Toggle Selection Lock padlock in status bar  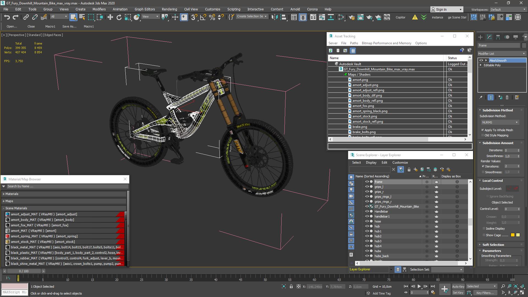(291, 287)
